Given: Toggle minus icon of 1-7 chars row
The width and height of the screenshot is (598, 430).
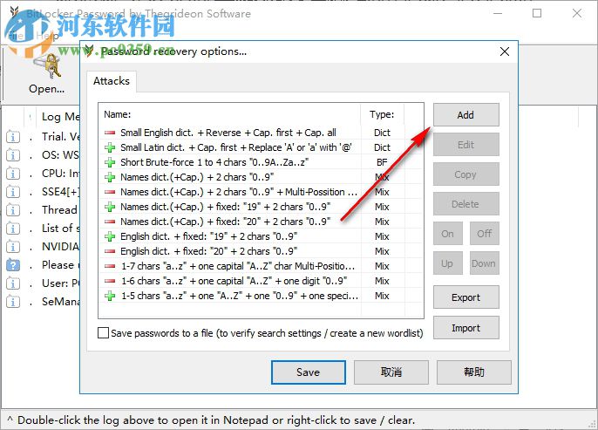Looking at the screenshot, I should pyautogui.click(x=110, y=266).
